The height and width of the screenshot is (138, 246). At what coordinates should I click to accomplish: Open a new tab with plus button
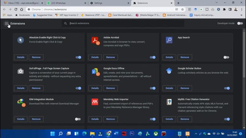[x=178, y=3]
